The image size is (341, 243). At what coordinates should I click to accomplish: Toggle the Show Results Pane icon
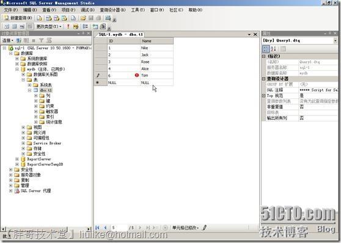(29, 26)
